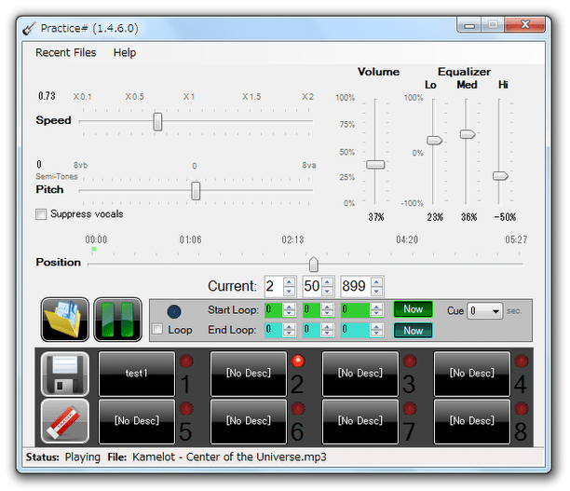Click the lit red LED for preset 2
Viewport: 570px width, 491px height.
pos(298,361)
